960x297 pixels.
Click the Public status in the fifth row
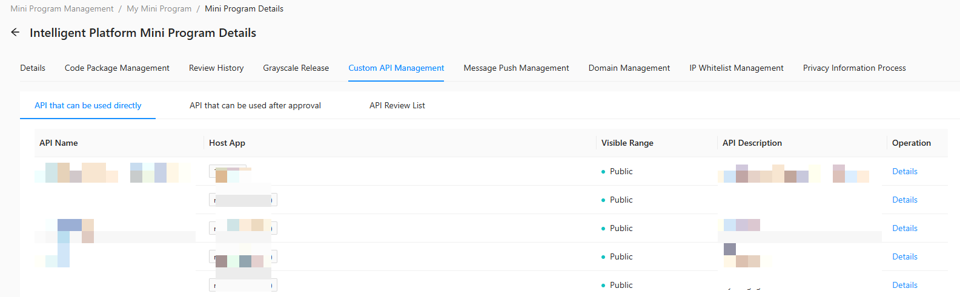click(x=617, y=285)
